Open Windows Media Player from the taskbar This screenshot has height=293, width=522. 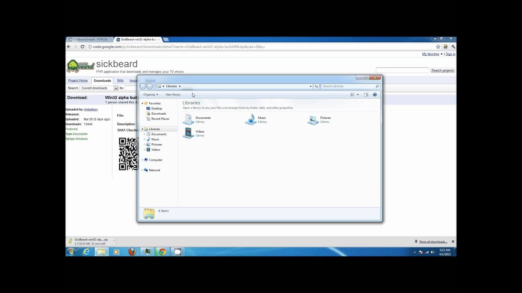point(116,252)
